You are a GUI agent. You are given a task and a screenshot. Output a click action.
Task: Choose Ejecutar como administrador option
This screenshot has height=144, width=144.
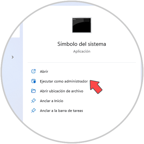point(64,81)
